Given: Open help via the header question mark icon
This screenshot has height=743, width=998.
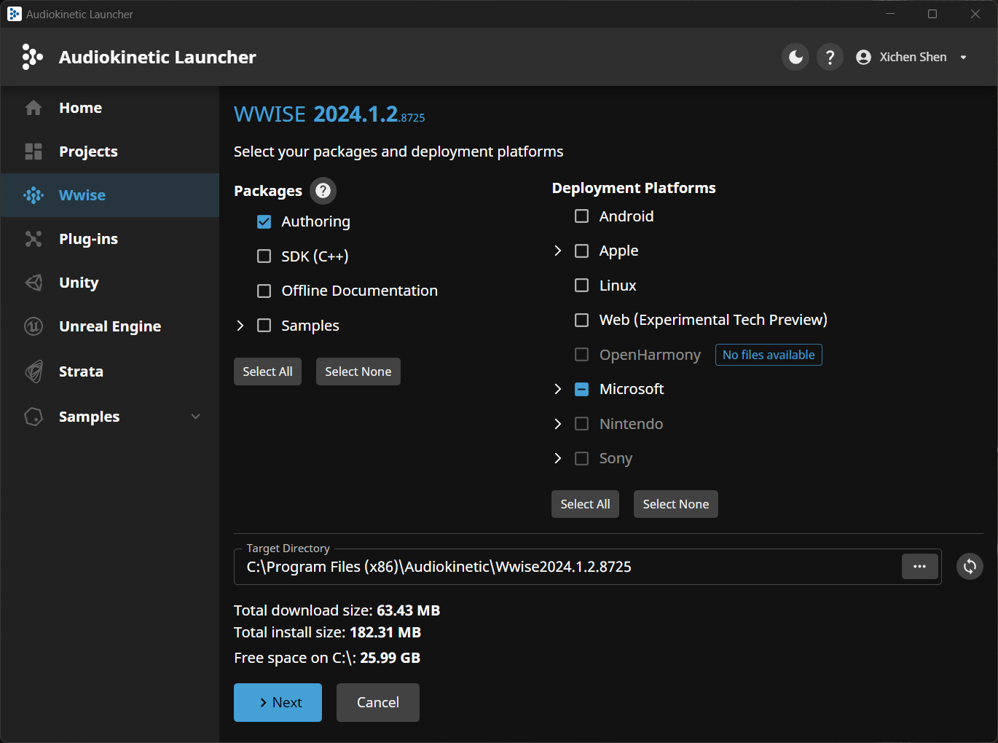Looking at the screenshot, I should click(830, 57).
